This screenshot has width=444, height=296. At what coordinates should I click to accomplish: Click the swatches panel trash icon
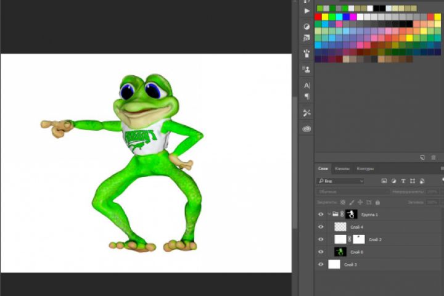click(434, 157)
